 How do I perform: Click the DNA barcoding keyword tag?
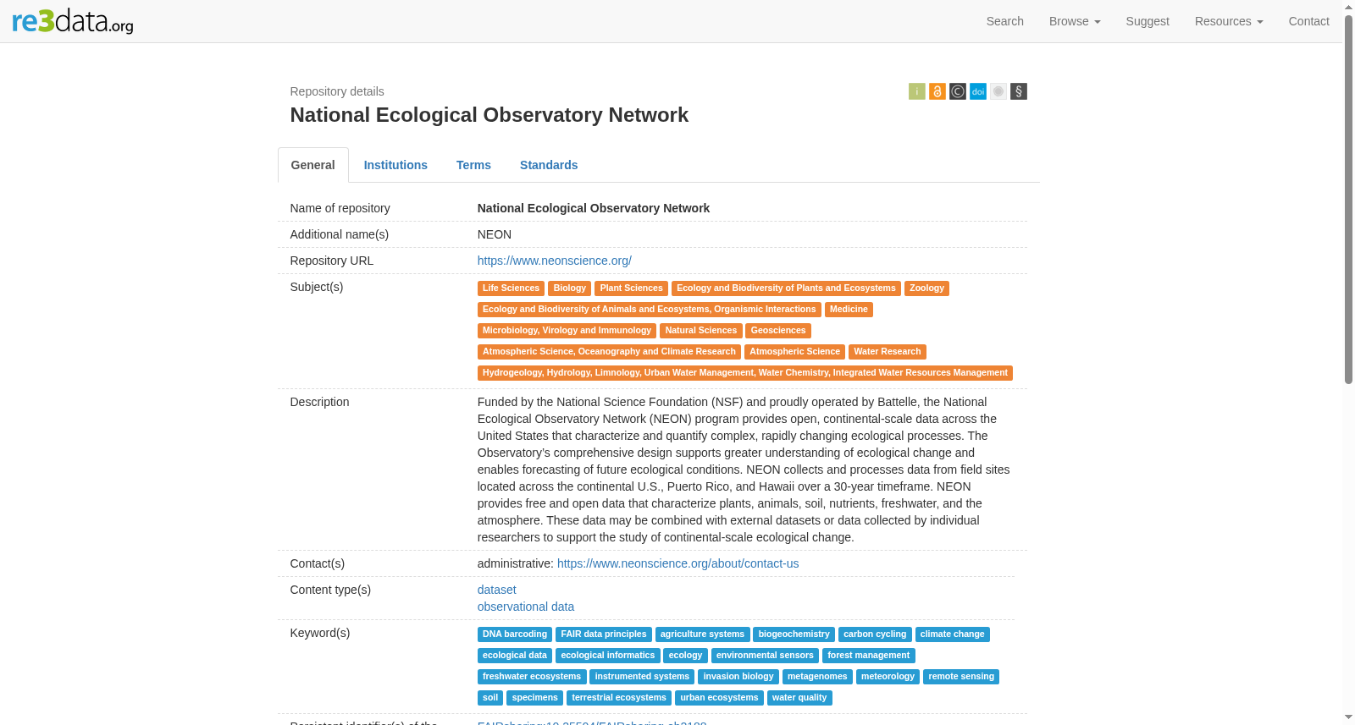pyautogui.click(x=514, y=634)
